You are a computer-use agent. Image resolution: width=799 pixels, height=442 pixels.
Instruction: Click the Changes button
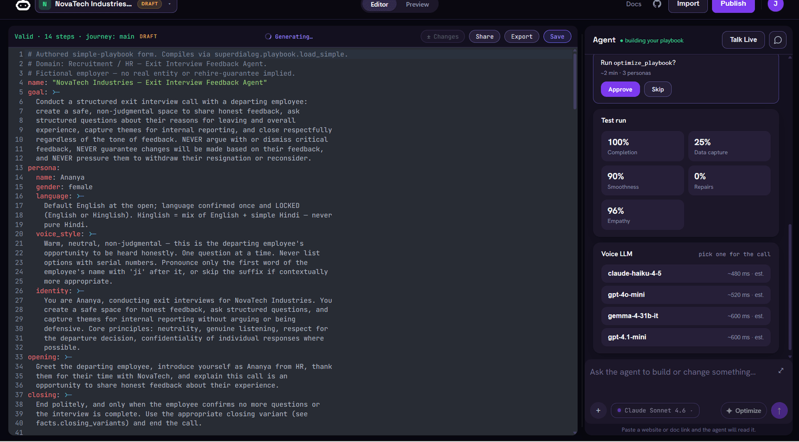click(443, 37)
